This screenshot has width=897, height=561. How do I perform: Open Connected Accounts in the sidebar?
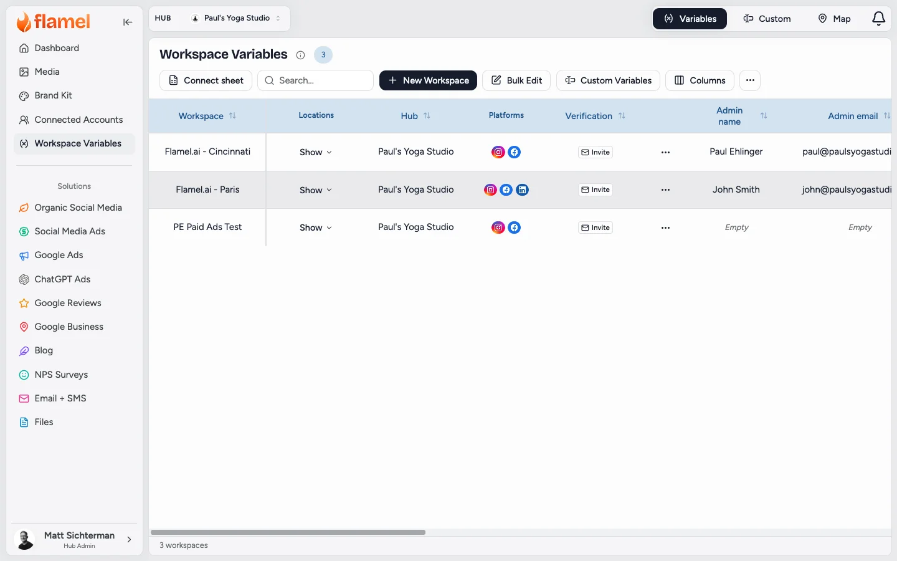[x=75, y=120]
